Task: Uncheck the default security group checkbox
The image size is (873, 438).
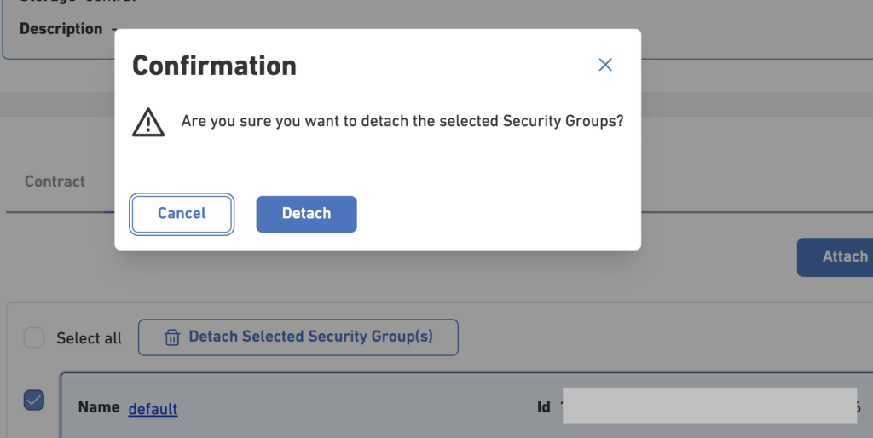Action: 34,401
